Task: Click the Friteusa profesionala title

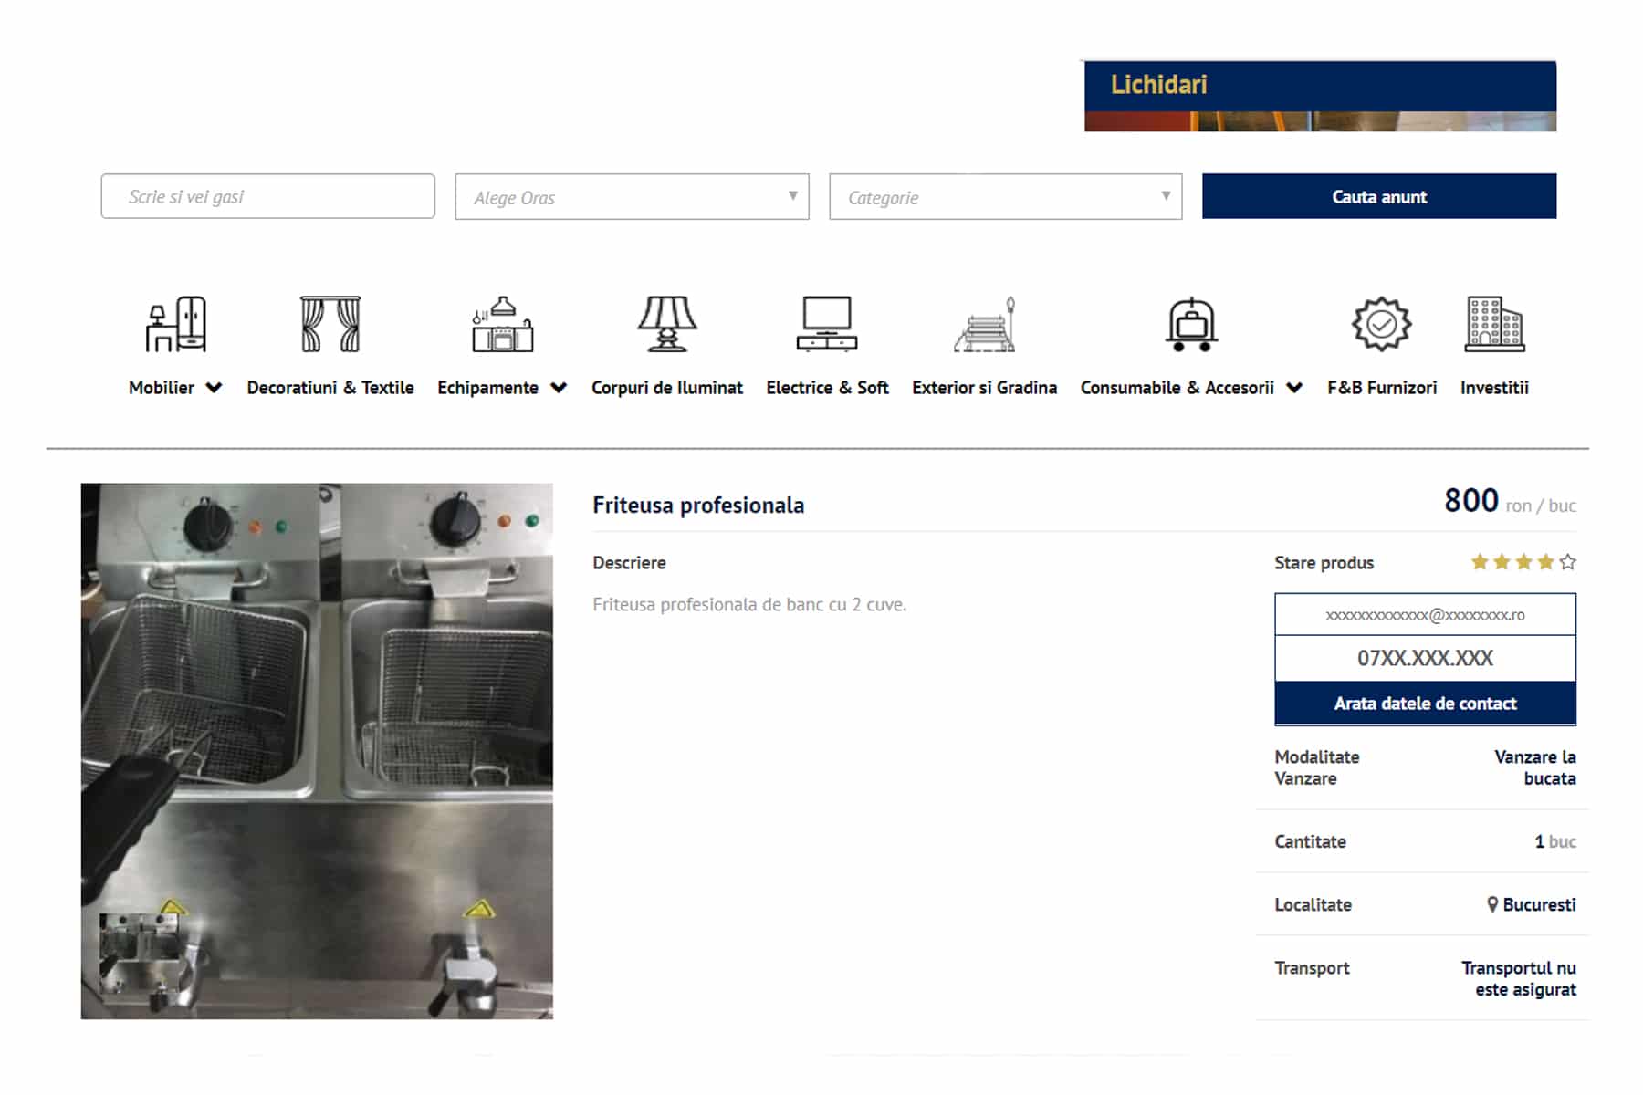Action: 698,506
